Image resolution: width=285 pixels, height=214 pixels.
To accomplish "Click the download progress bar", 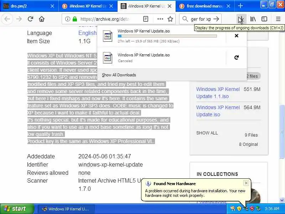I will [x=167, y=36].
